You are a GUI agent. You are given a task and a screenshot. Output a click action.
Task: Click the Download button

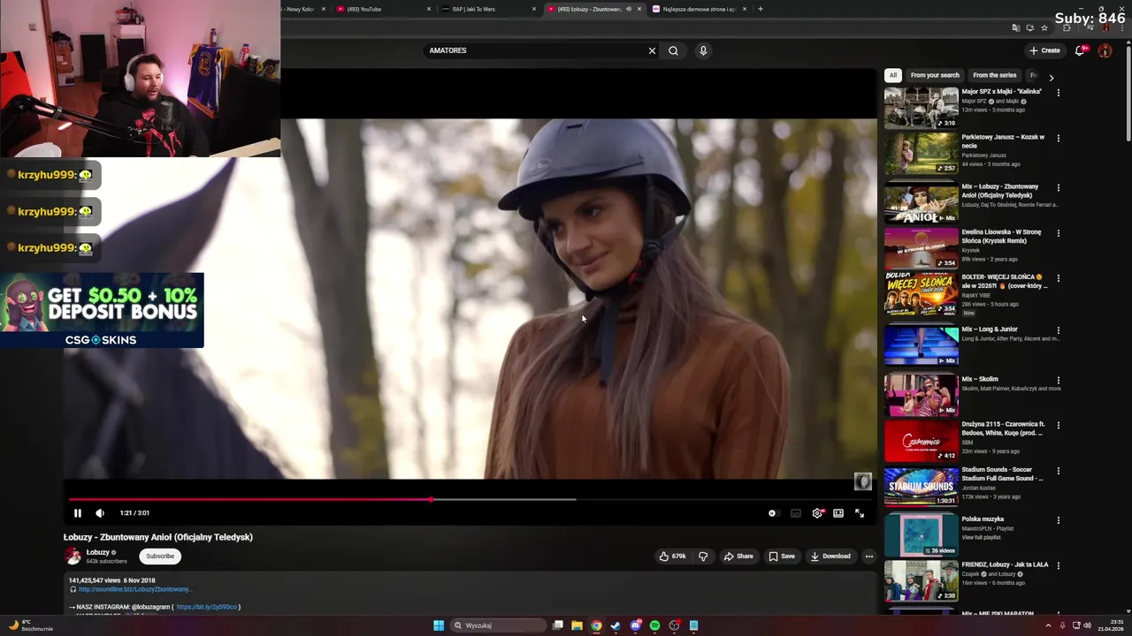830,556
